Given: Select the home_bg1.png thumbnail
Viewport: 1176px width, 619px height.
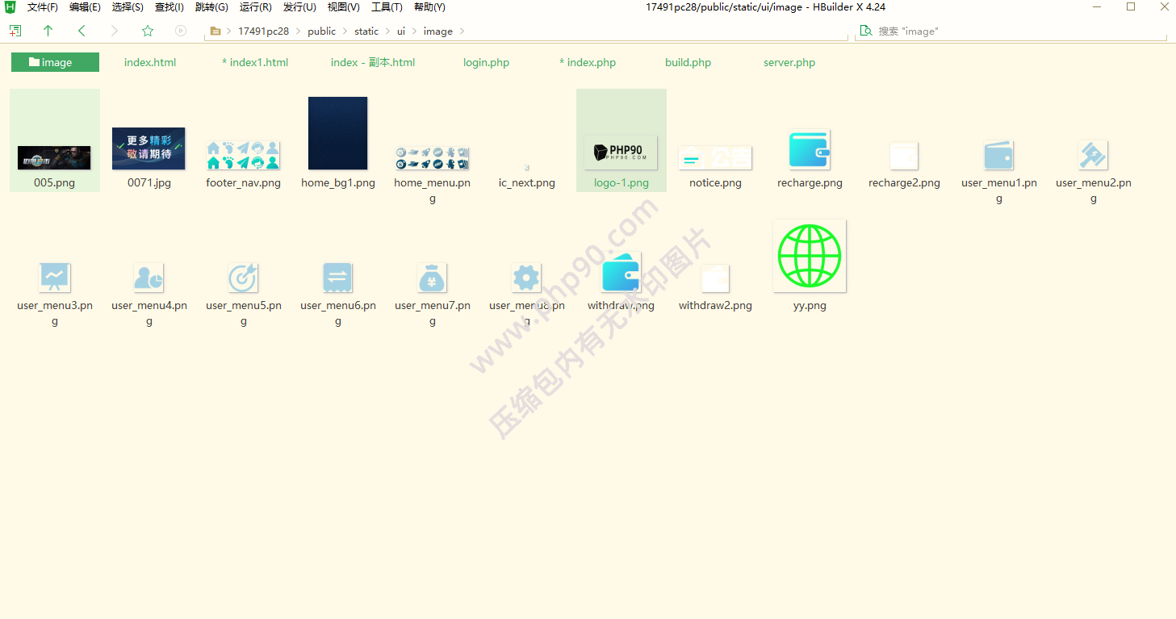Looking at the screenshot, I should pyautogui.click(x=338, y=134).
